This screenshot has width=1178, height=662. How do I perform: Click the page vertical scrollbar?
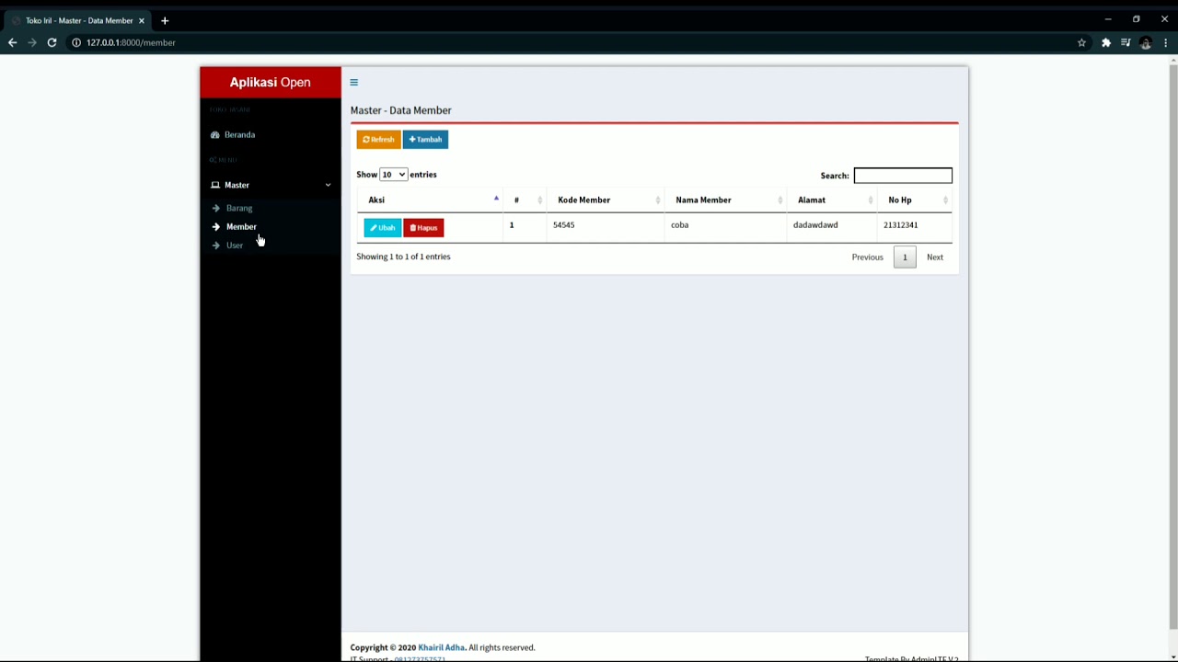point(1172,345)
